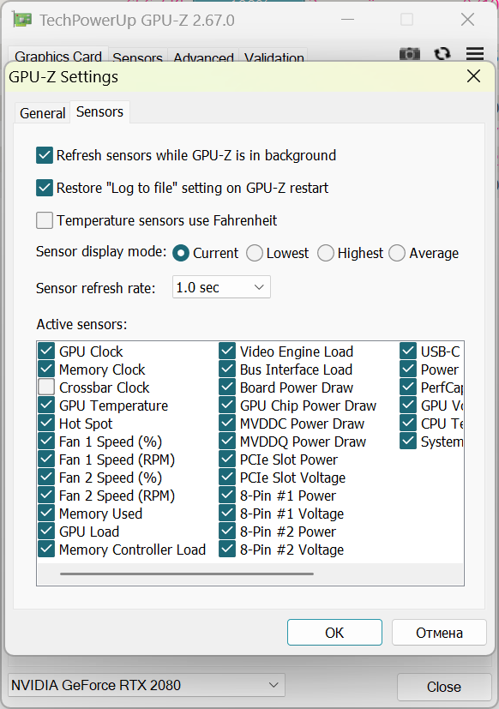Uncheck Fan 2 Speed (RPM) sensor

46,496
